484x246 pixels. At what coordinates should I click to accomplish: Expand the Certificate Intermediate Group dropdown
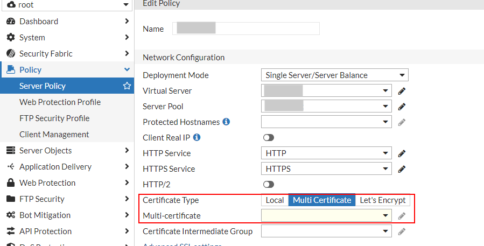[x=326, y=231]
